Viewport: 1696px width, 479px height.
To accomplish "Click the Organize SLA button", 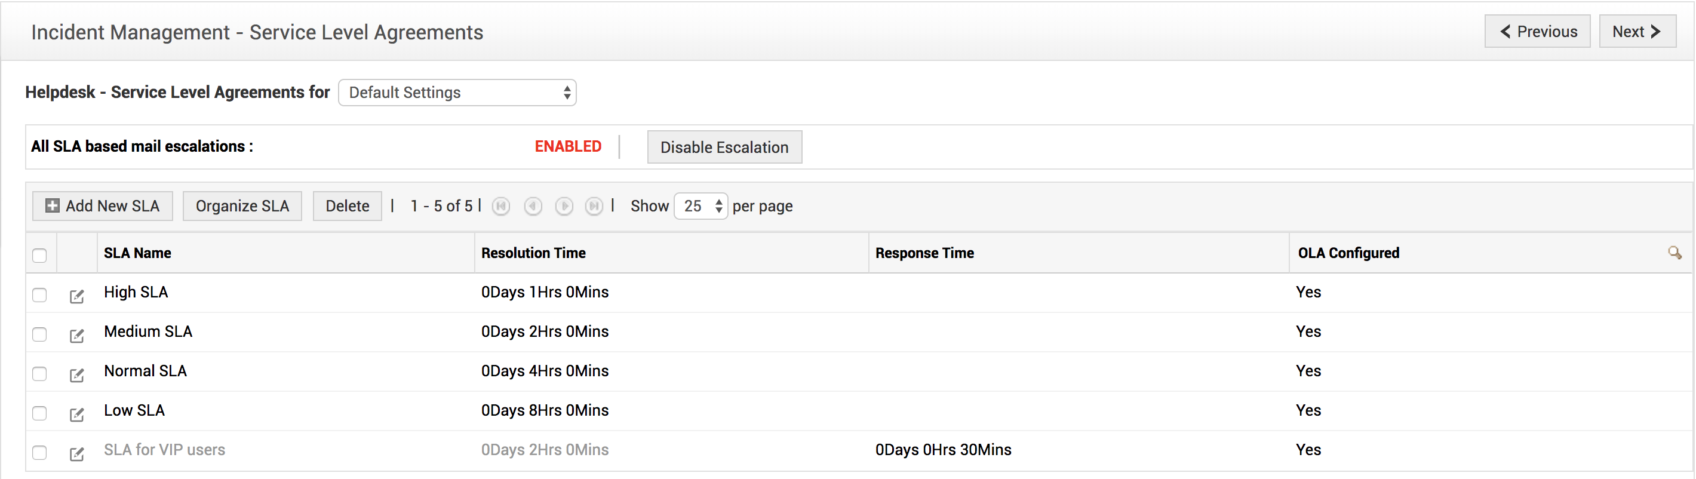I will [242, 207].
